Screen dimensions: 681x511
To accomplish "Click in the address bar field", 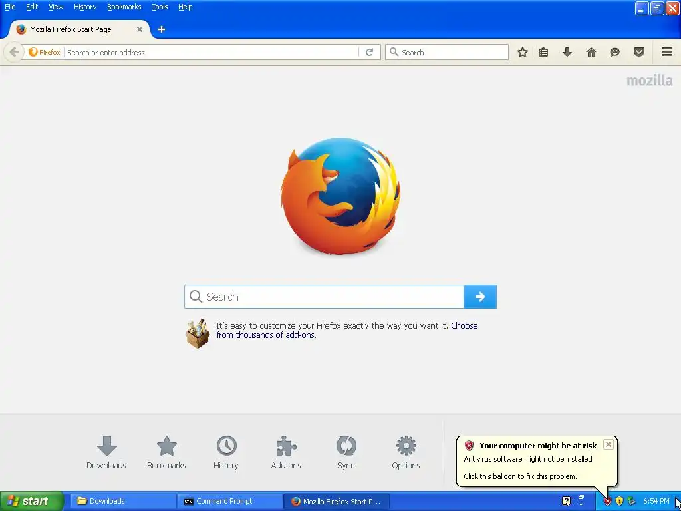I will [212, 52].
